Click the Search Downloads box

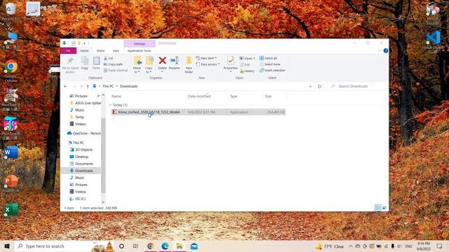(x=356, y=86)
